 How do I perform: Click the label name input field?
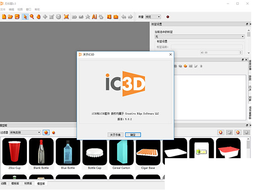207,47
